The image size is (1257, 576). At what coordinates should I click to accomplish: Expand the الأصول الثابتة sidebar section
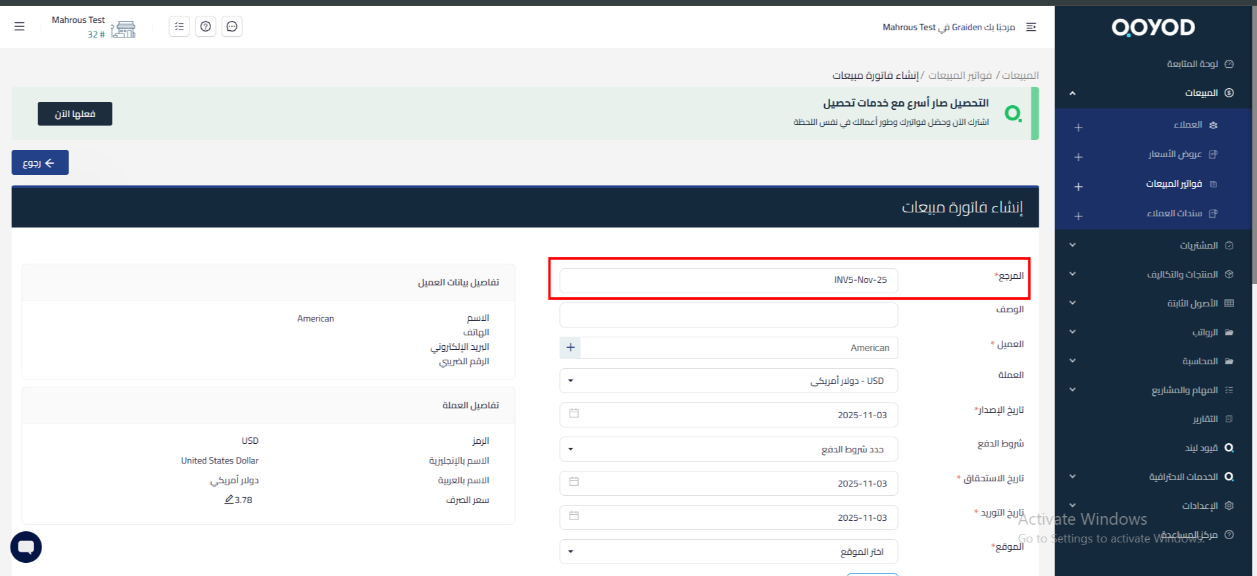click(x=1072, y=303)
